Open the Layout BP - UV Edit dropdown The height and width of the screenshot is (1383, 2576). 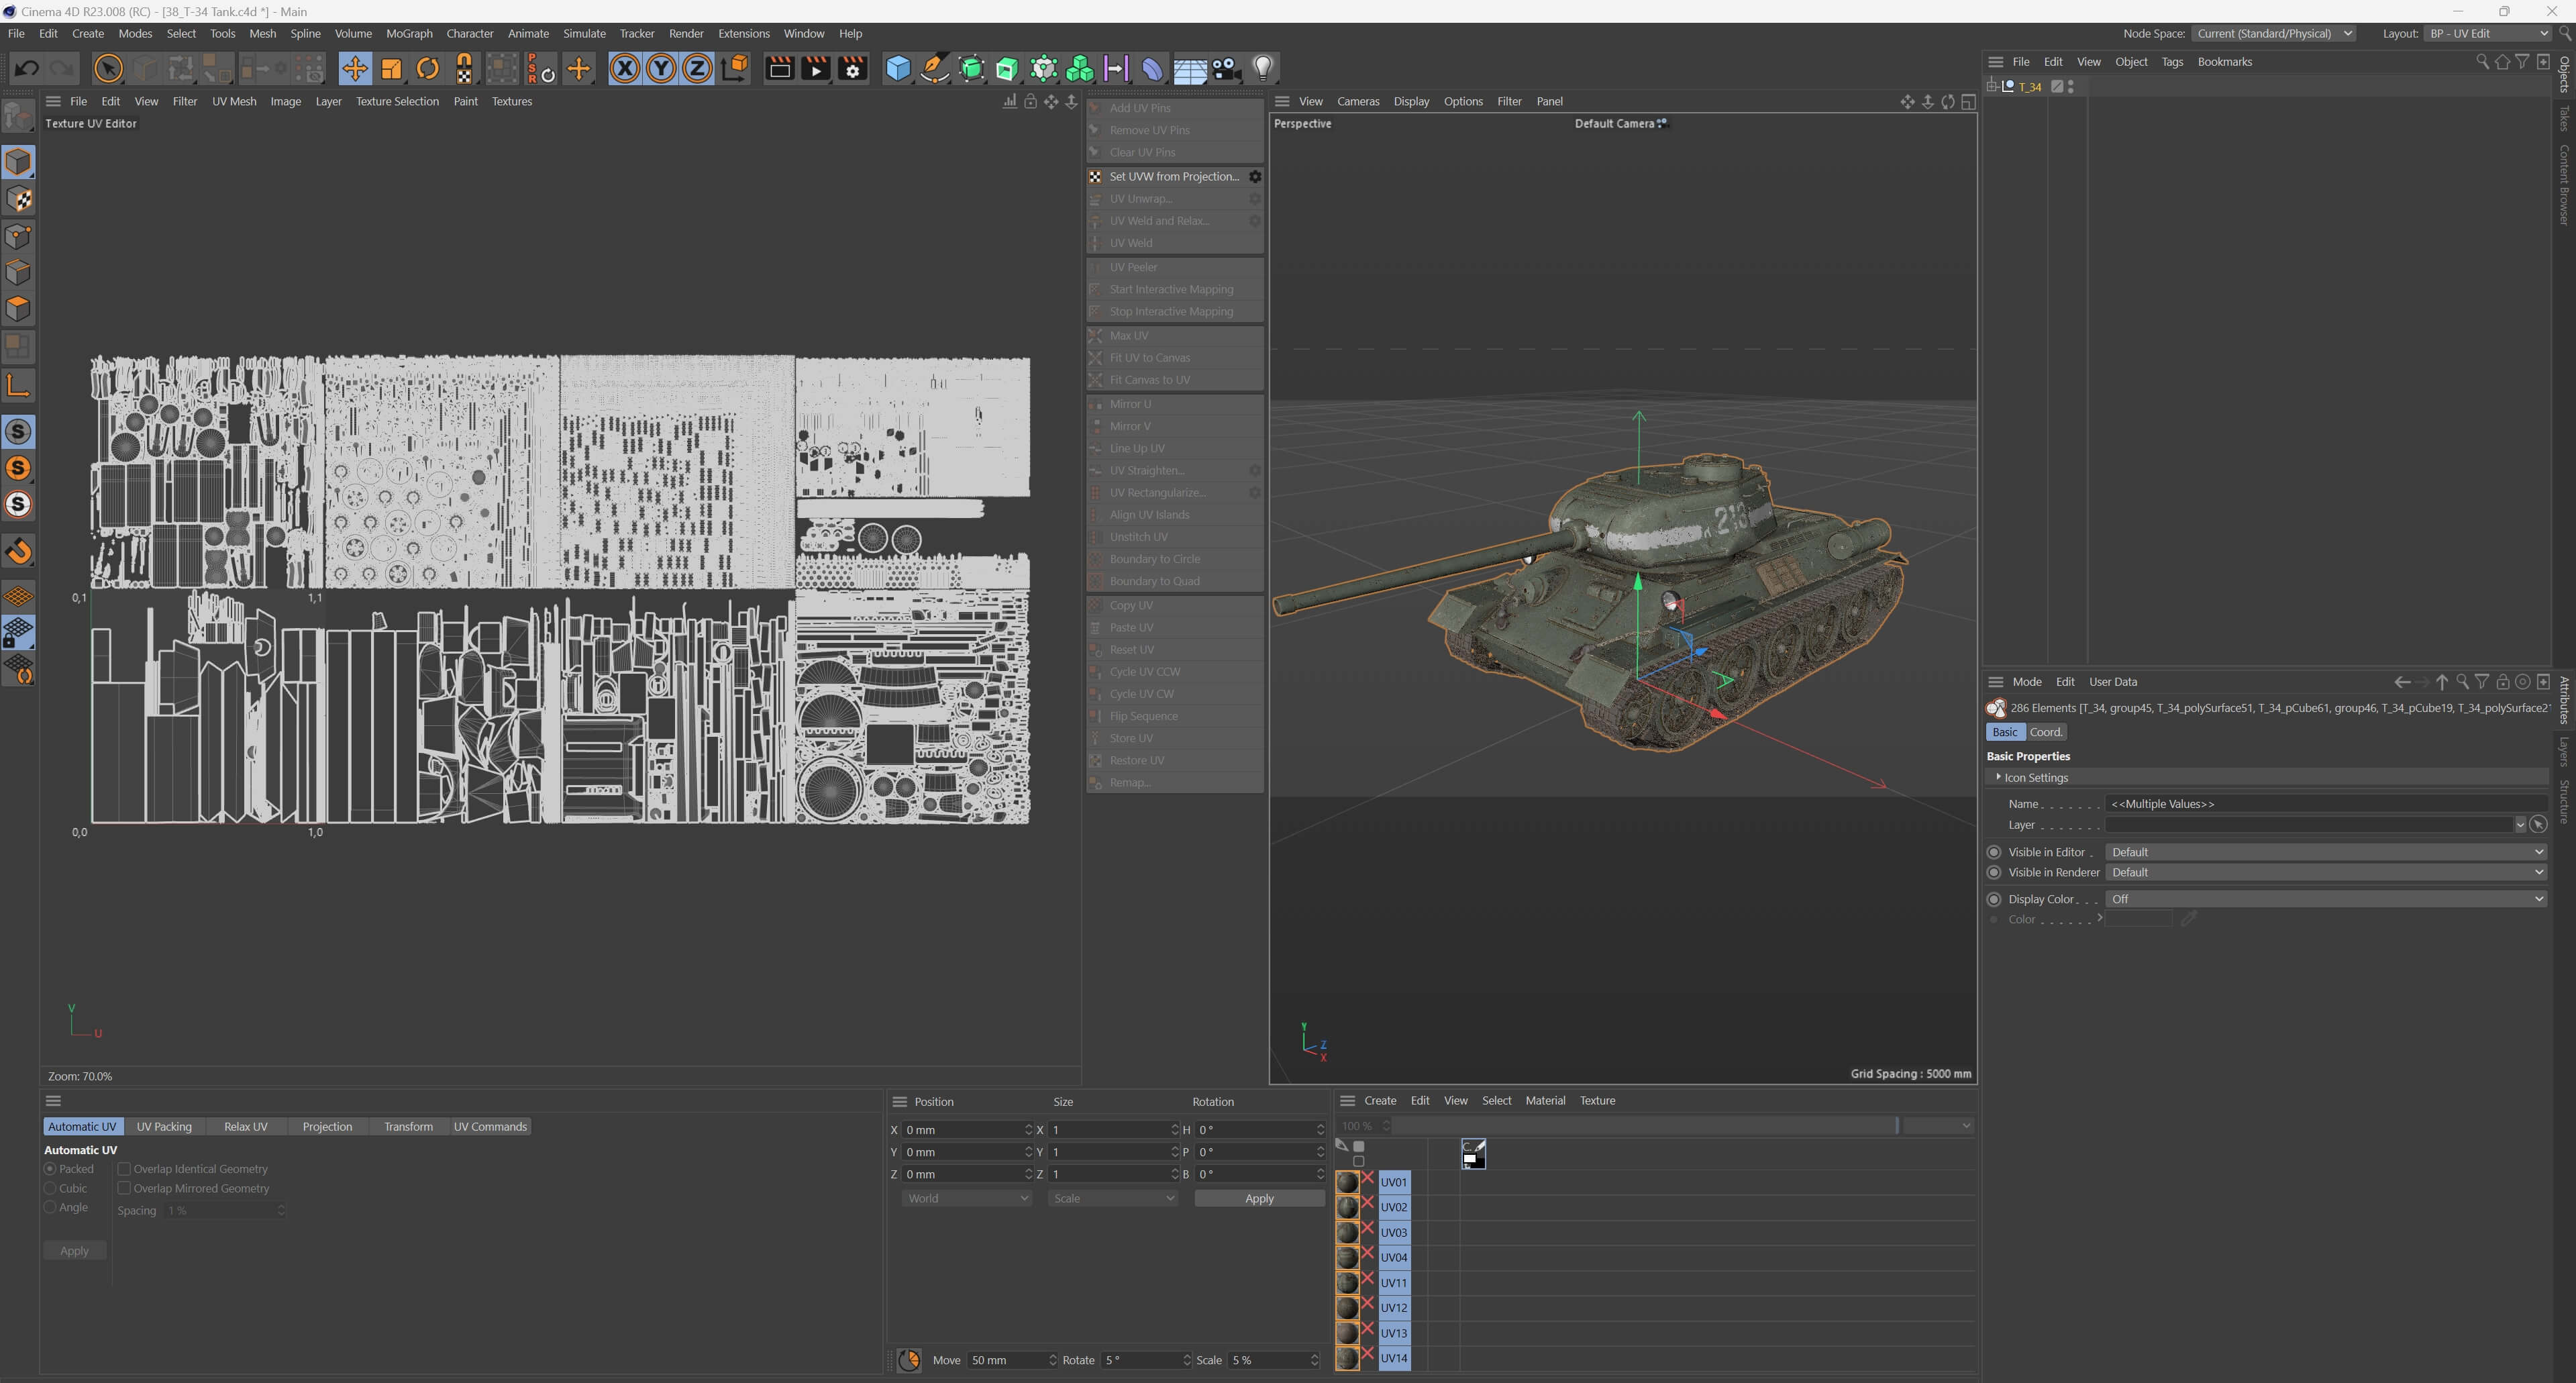point(2488,33)
